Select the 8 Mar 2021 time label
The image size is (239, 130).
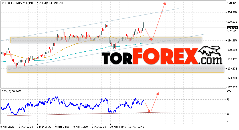(x=7, y=127)
